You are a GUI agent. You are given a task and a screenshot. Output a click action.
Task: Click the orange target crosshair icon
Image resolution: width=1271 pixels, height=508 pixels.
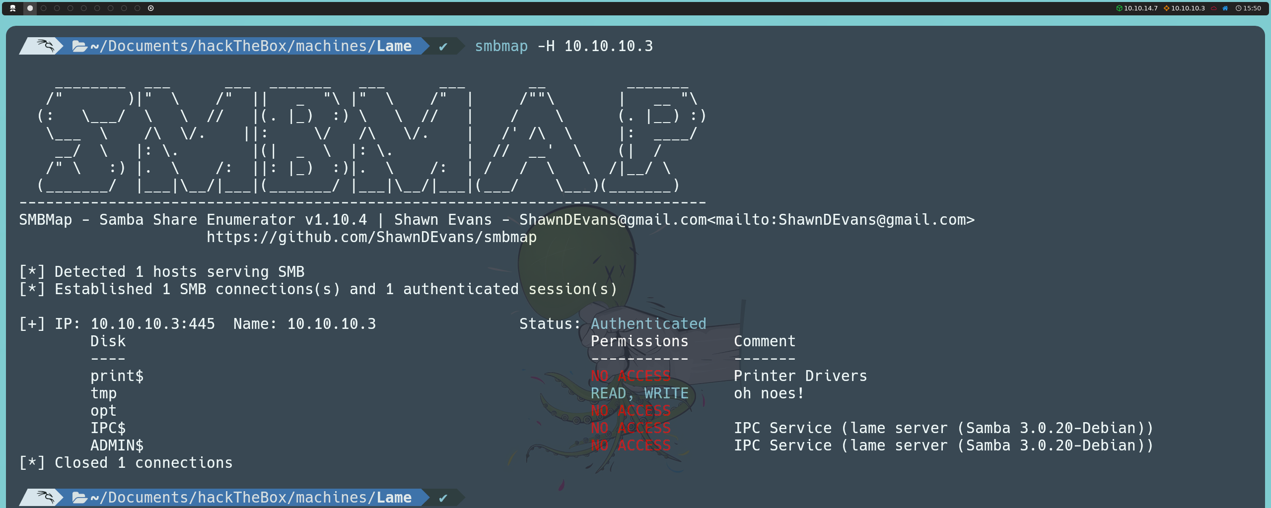pos(1166,8)
